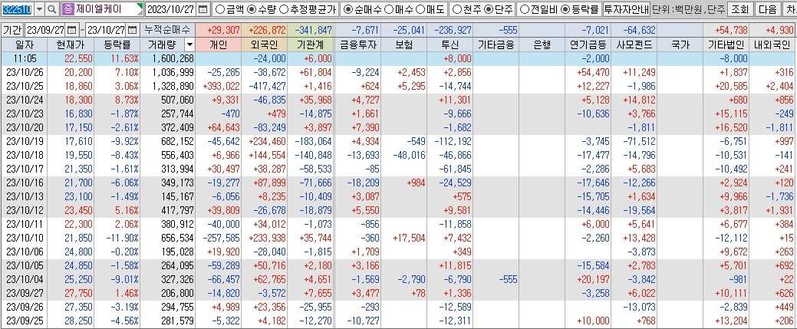
Task: Click cumulative 개인 value +29,307
Action: [x=218, y=29]
